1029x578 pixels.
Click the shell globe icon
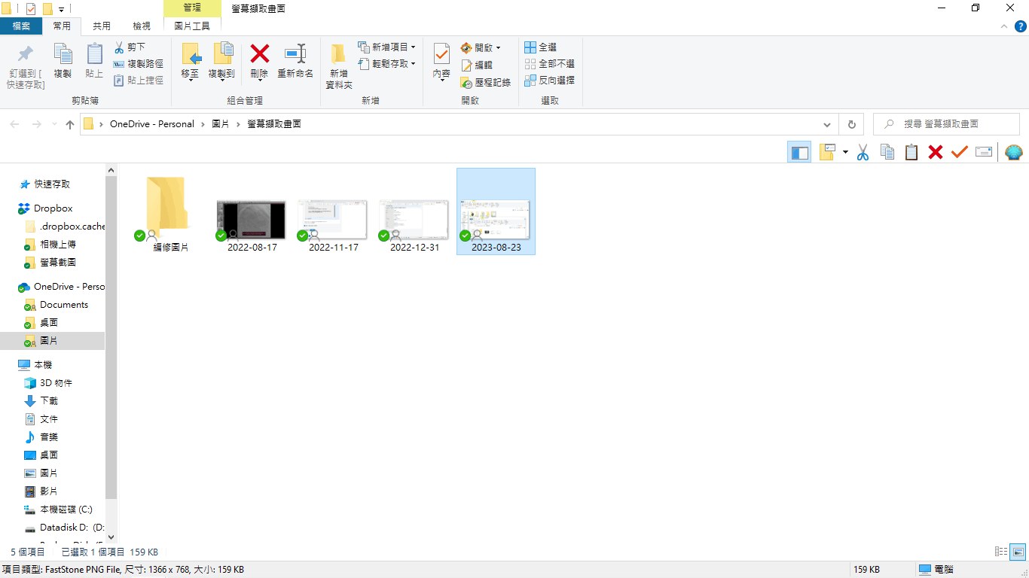(x=1014, y=152)
